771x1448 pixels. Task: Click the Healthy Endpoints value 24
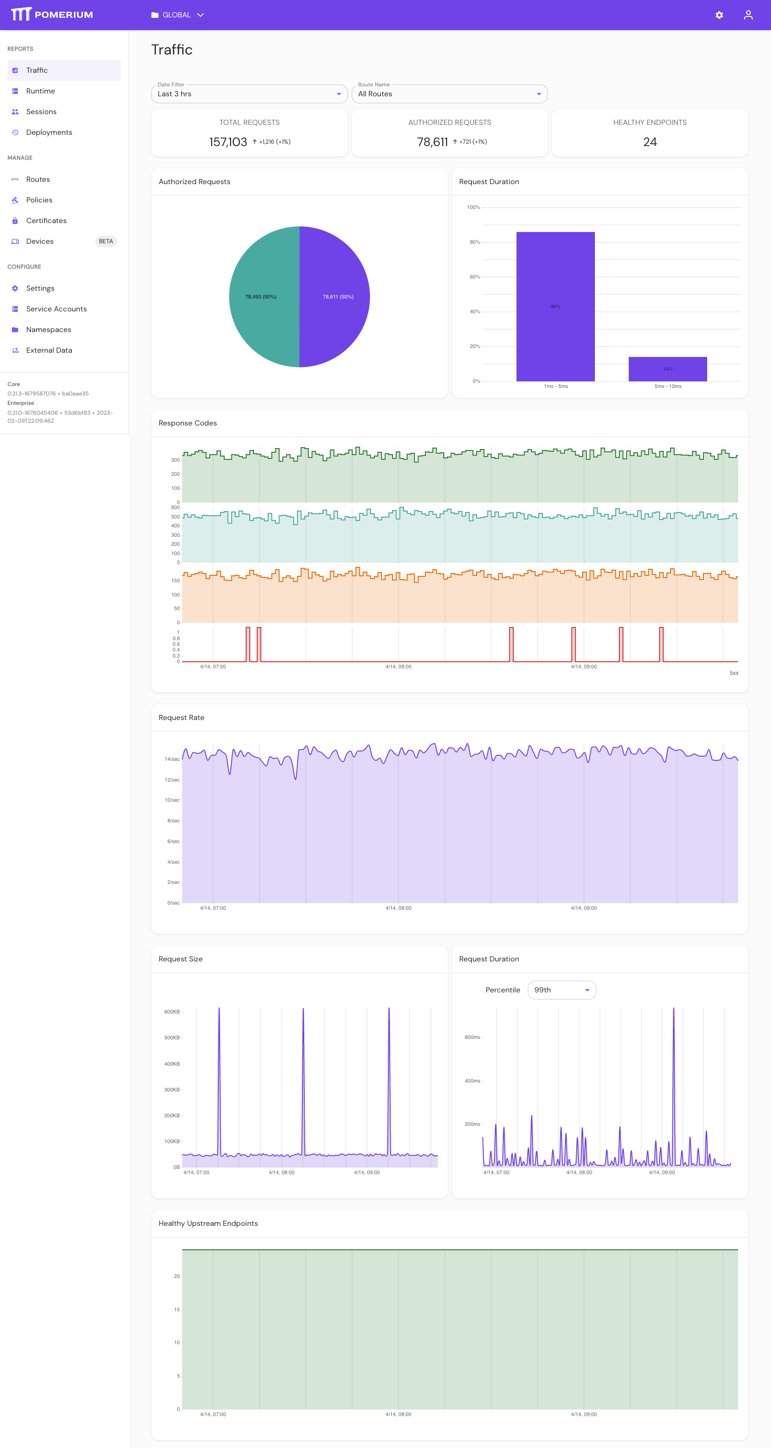pyautogui.click(x=649, y=142)
